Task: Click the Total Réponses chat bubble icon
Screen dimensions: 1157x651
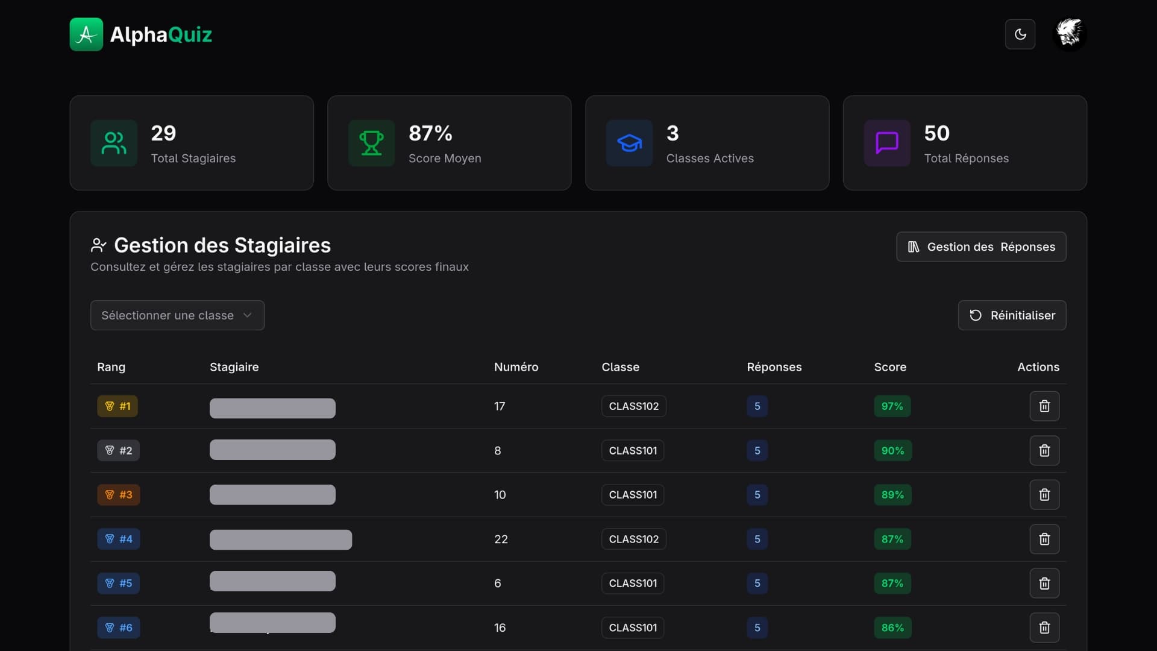Action: coord(887,143)
